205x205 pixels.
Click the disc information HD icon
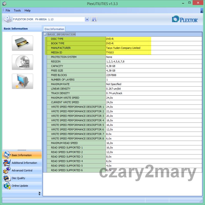23,62
